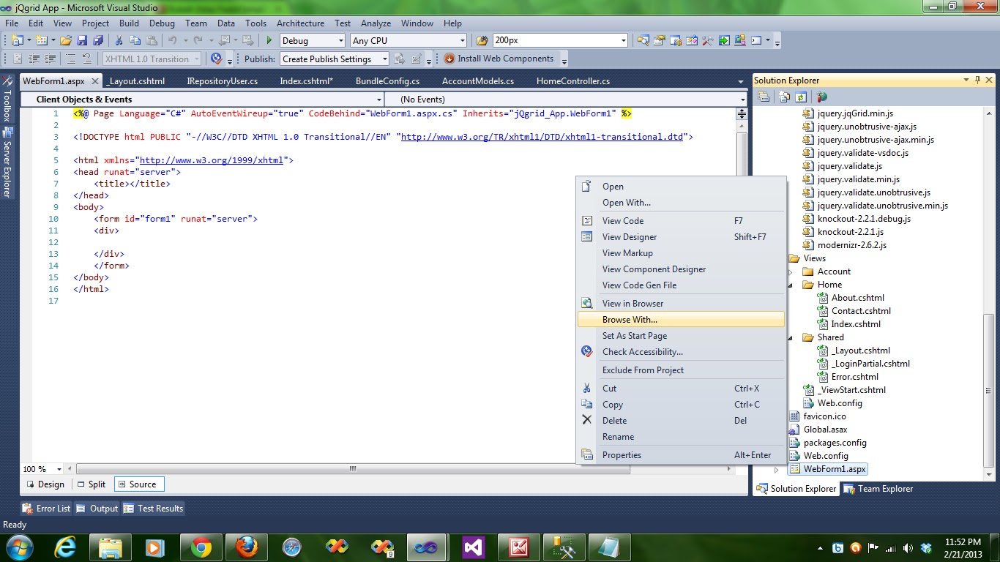
Task: Open the Team Explorer tab
Action: tap(878, 489)
